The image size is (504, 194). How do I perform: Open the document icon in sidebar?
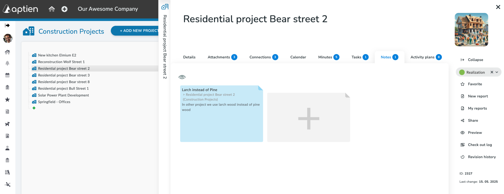(x=7, y=112)
